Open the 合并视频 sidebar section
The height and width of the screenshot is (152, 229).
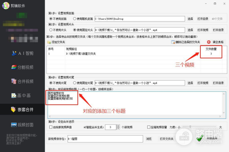coord(23,81)
